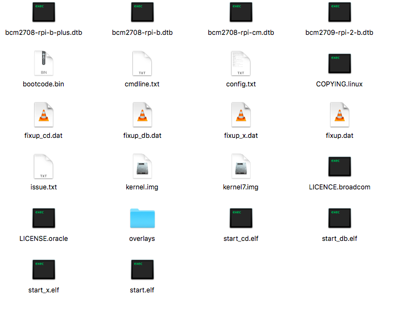Select the fixup_cd.dat VLC cone icon

44,115
